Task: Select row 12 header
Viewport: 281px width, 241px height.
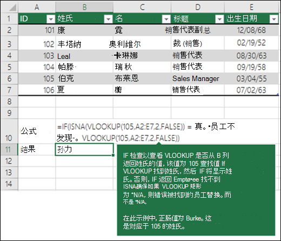Action: click(9, 161)
